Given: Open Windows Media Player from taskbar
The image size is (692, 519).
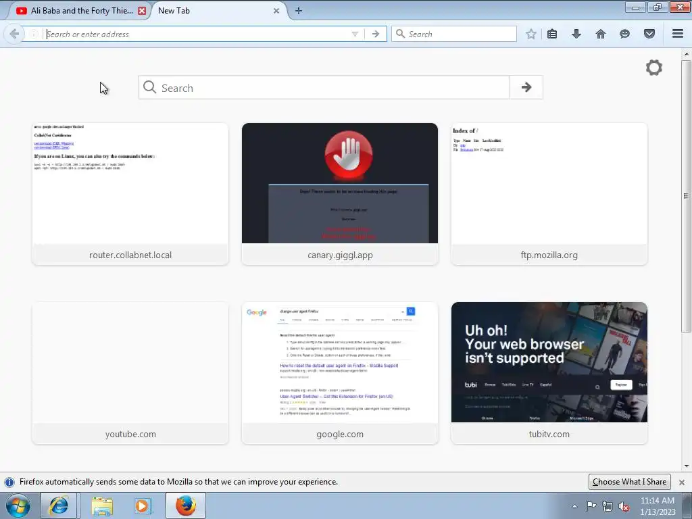Looking at the screenshot, I should tap(143, 505).
